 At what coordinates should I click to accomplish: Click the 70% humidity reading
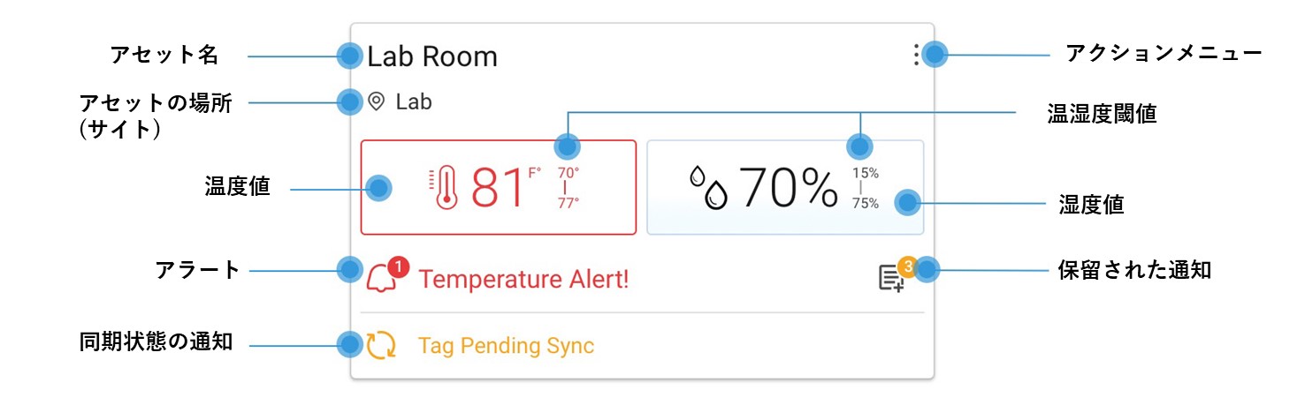point(788,187)
